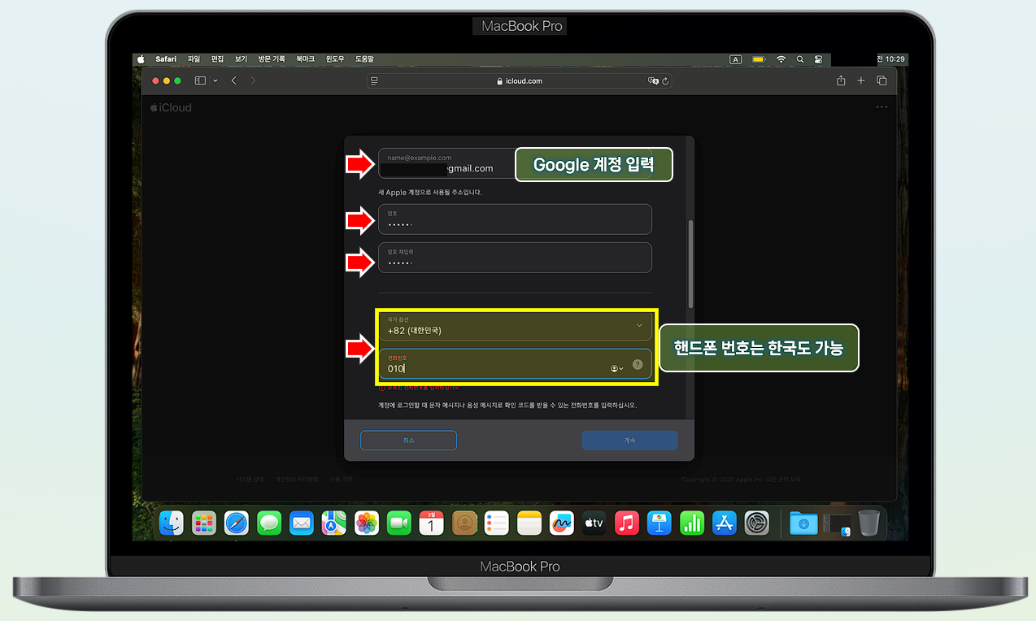1036x621 pixels.
Task: Open Apple TV app in Dock
Action: click(594, 523)
